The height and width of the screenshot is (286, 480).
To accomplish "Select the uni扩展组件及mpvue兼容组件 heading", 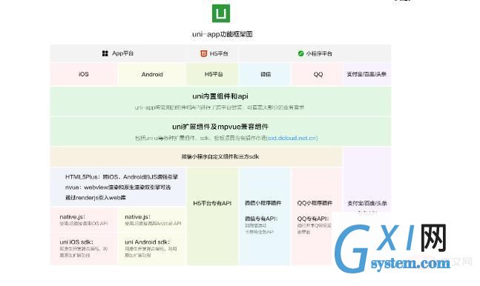I will (x=220, y=127).
